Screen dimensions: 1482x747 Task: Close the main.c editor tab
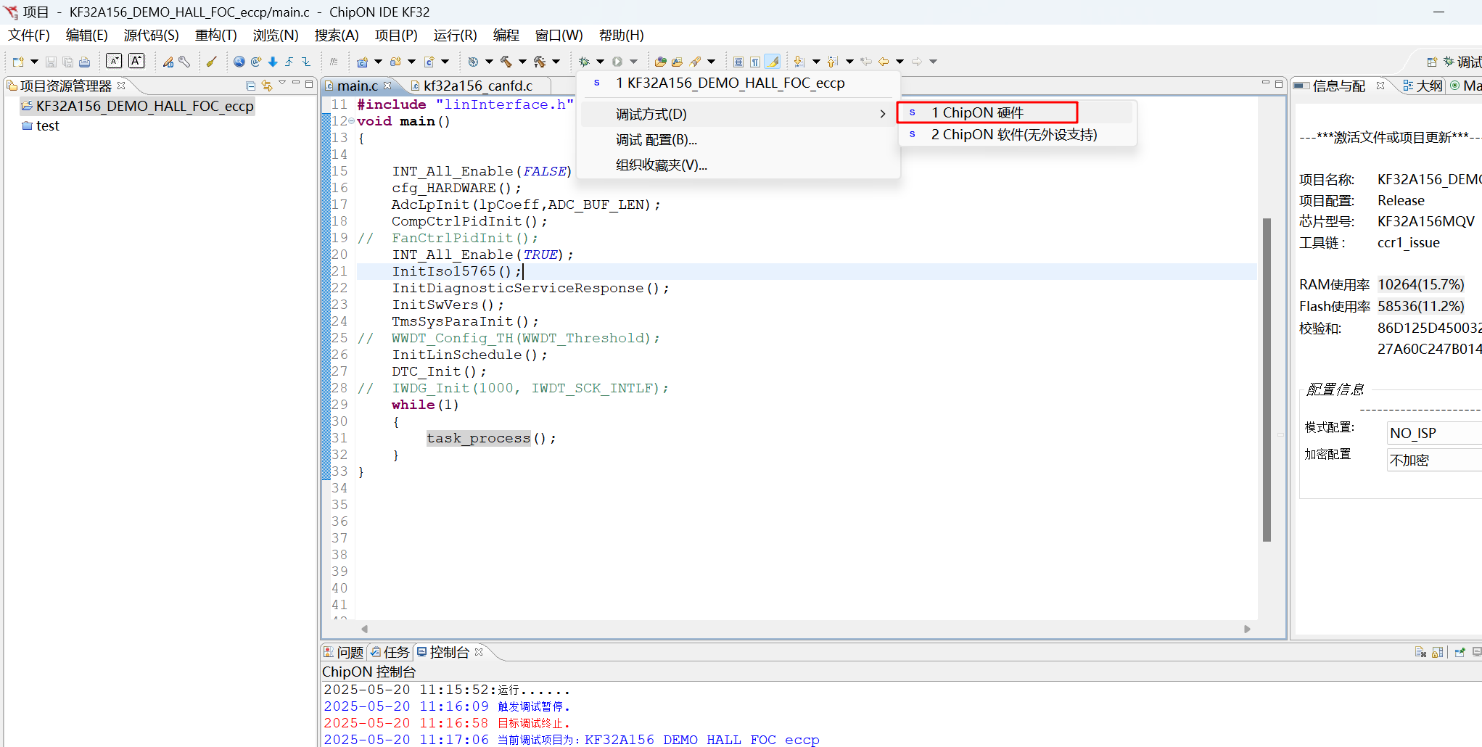click(387, 86)
